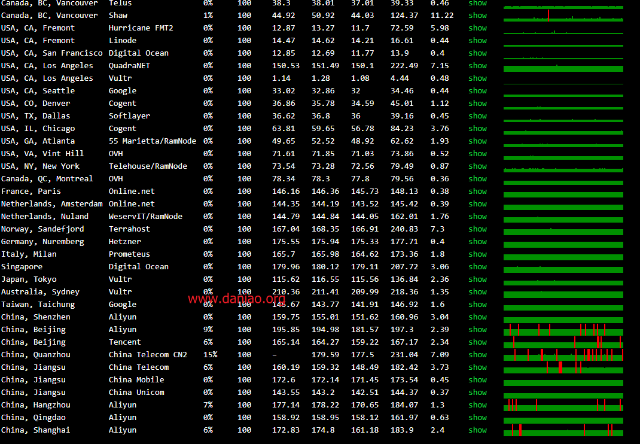
Task: Click show for Nuremberg Hetzner
Action: (477, 241)
